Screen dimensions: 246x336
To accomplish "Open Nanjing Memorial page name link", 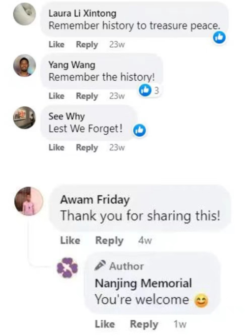I will click(143, 283).
